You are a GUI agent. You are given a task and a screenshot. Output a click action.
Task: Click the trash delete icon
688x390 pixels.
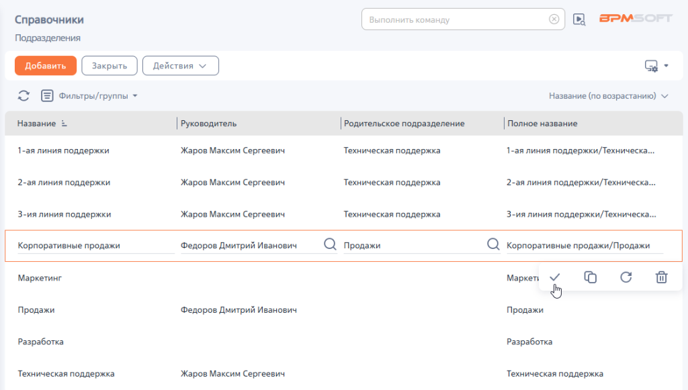[x=661, y=277]
